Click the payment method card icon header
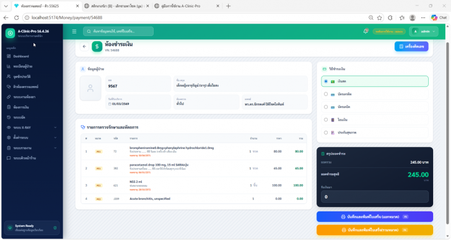The image size is (451, 240). [x=325, y=69]
